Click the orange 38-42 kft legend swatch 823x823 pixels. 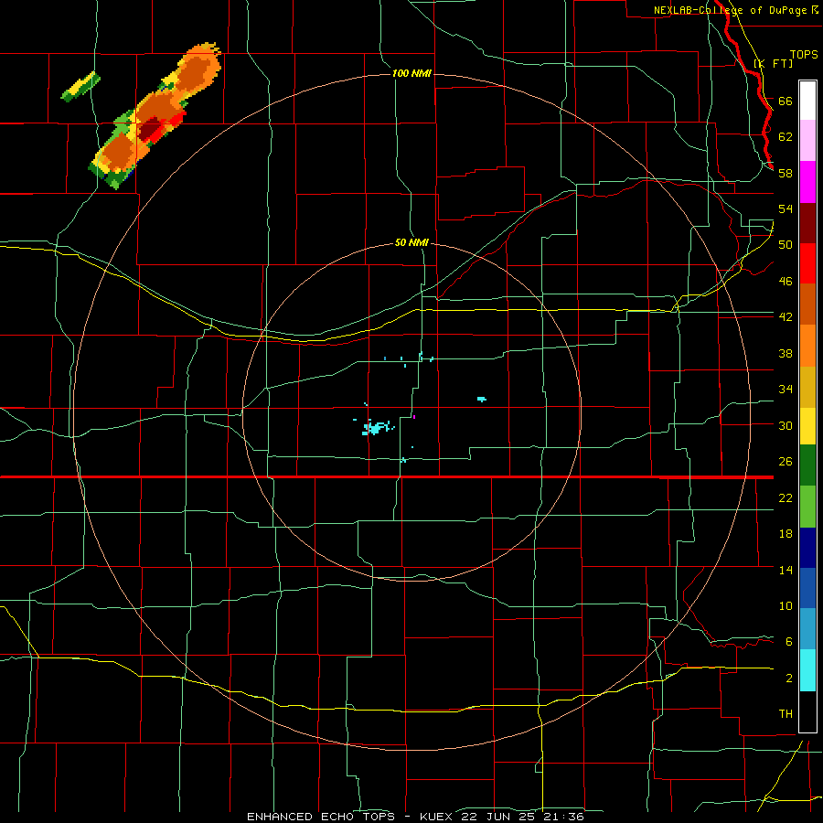click(x=807, y=345)
